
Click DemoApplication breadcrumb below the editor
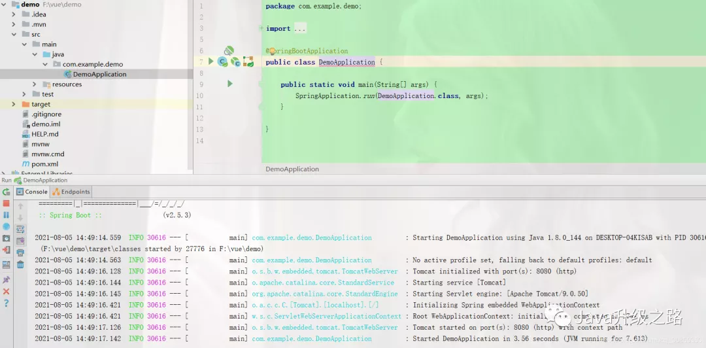click(292, 169)
